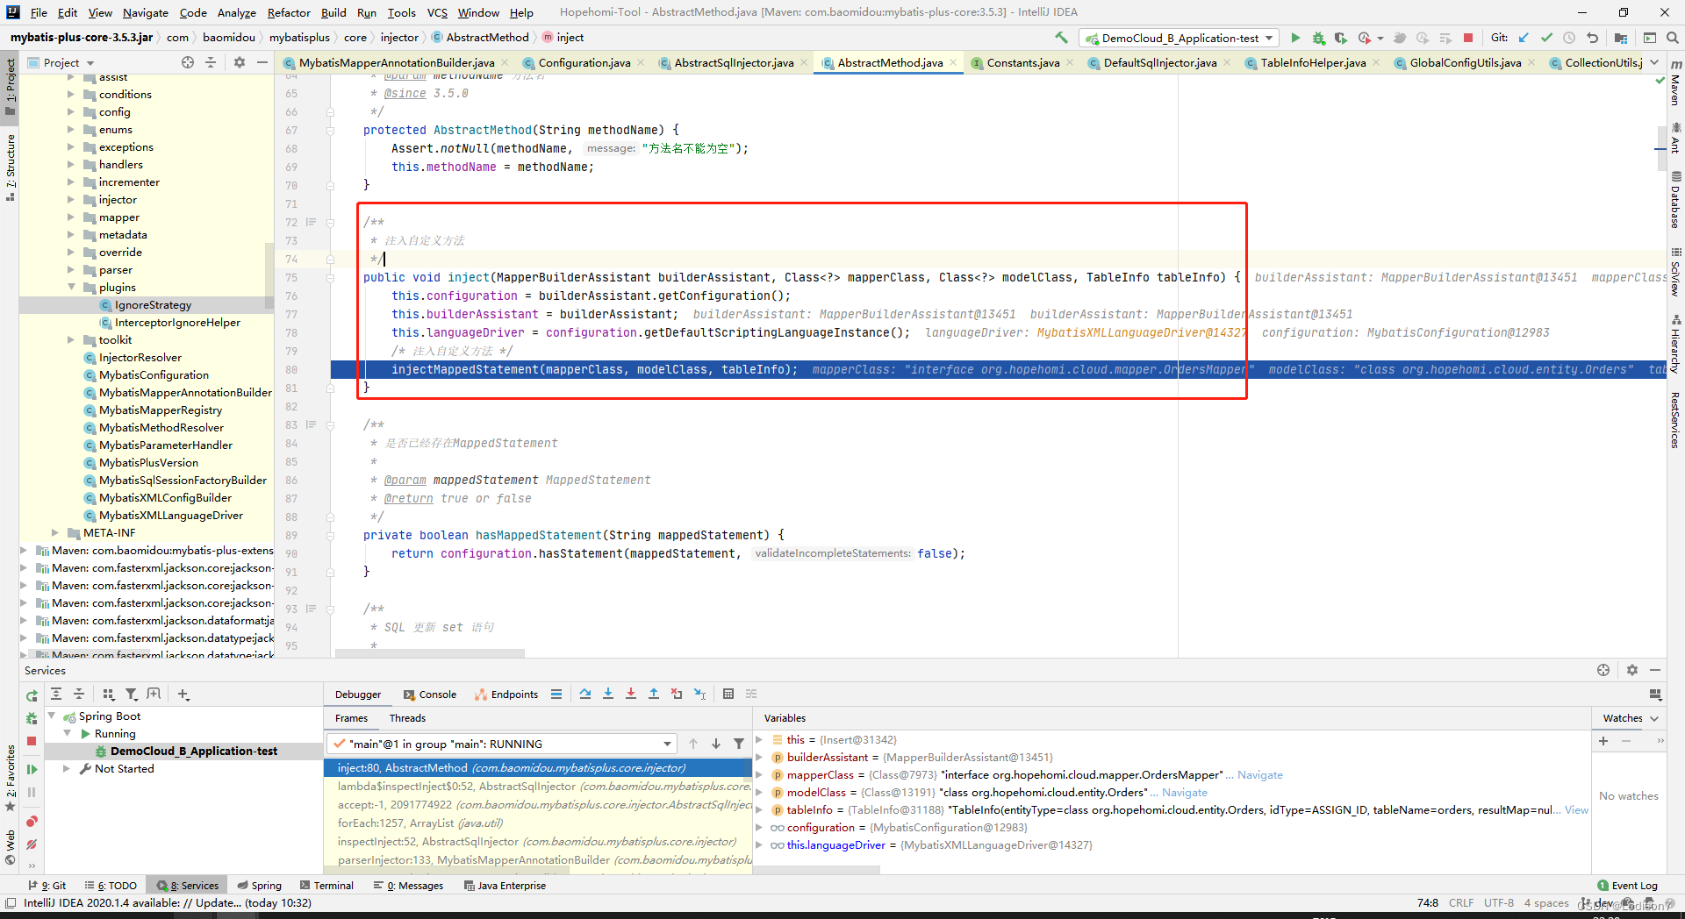Open the Terminal tool window button
Screen dimensions: 1685x919
(x=326, y=885)
